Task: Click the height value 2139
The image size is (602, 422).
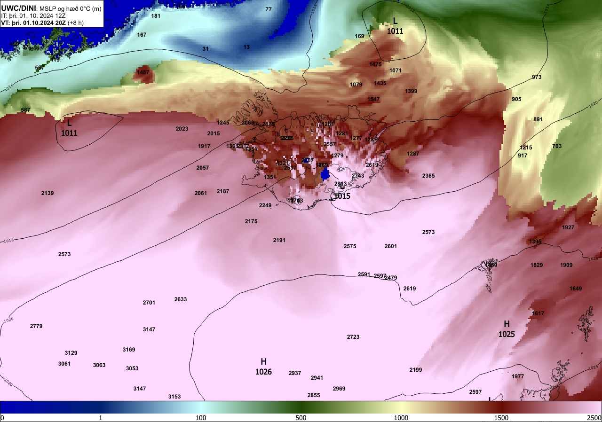Action: pyautogui.click(x=48, y=193)
